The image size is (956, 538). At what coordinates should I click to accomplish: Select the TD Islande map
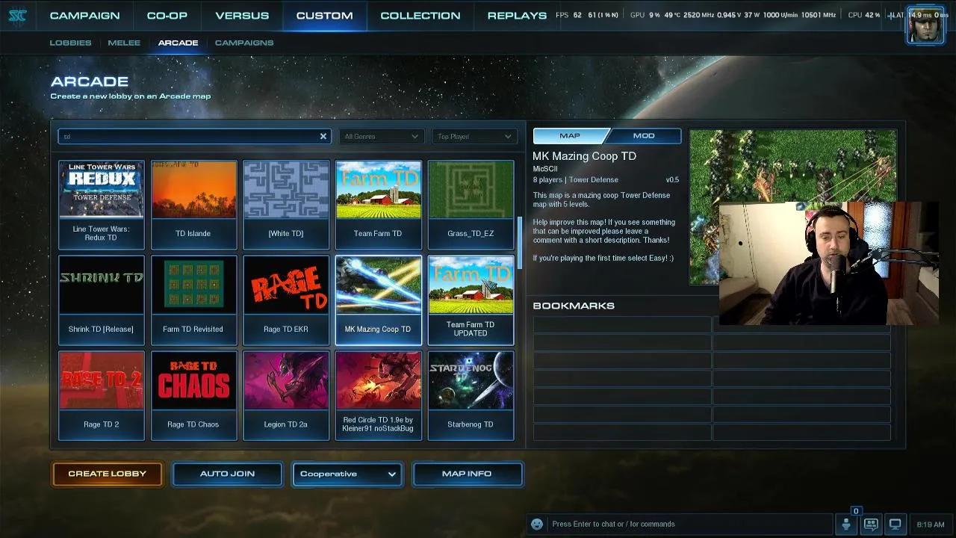(x=193, y=205)
